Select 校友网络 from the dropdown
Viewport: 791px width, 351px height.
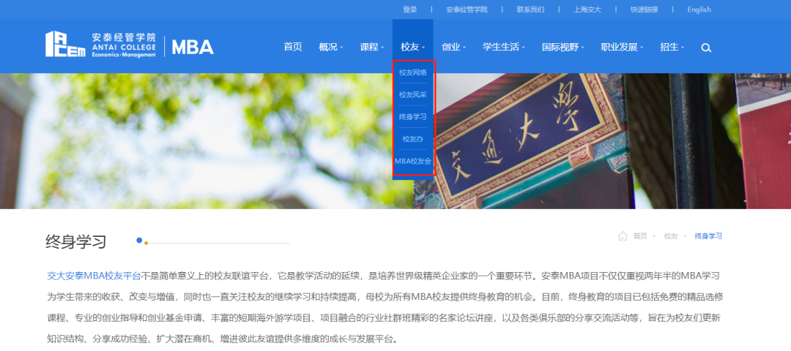[413, 72]
